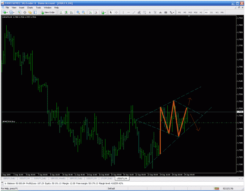The height and width of the screenshot is (191, 245).
Task: Open the Insert menu
Action: 22,7
